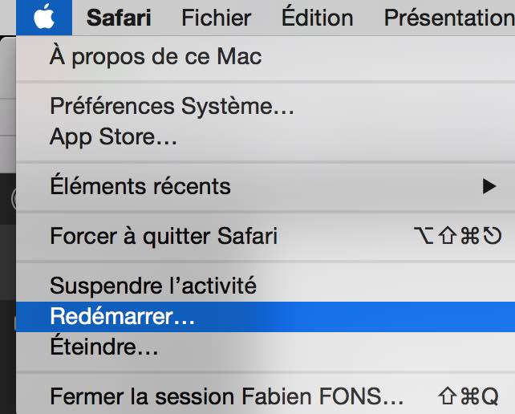Select Fermer la session Fabien FONS…

[226, 396]
